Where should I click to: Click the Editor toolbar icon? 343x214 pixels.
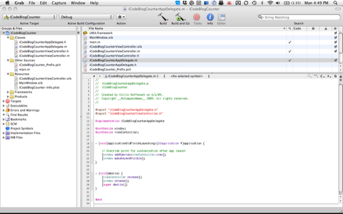pyautogui.click(x=221, y=17)
